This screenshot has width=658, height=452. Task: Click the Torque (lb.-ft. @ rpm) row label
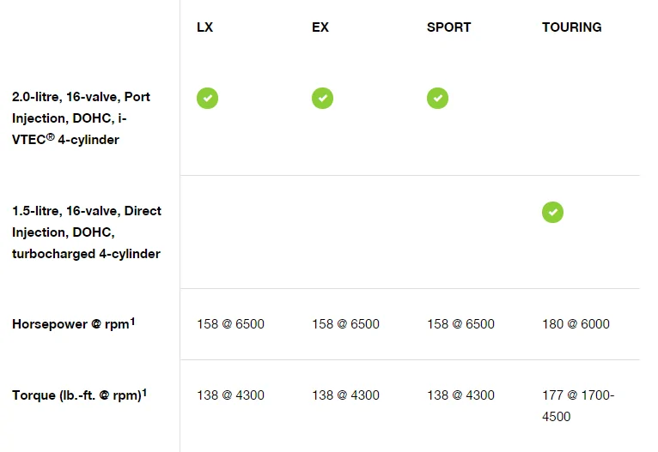point(76,396)
